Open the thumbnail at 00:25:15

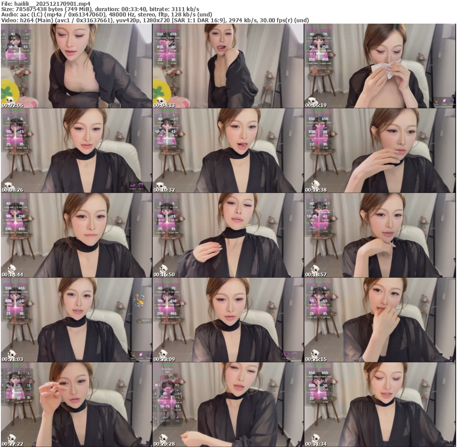[380, 320]
